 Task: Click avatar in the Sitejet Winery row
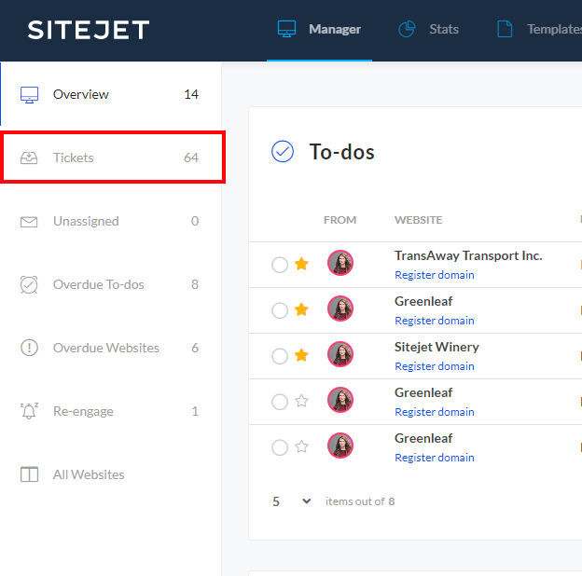pos(340,355)
